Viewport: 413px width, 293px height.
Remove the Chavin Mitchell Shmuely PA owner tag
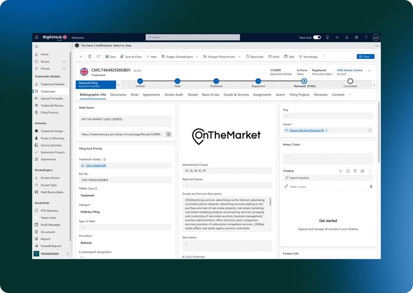click(x=326, y=130)
